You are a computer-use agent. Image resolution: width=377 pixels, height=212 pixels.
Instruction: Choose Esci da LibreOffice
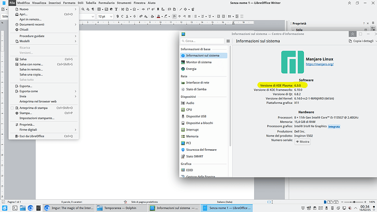point(44,136)
